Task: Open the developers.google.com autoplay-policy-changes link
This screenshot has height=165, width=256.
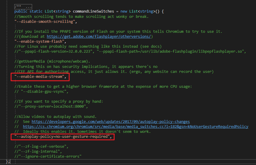Action: coord(111,122)
